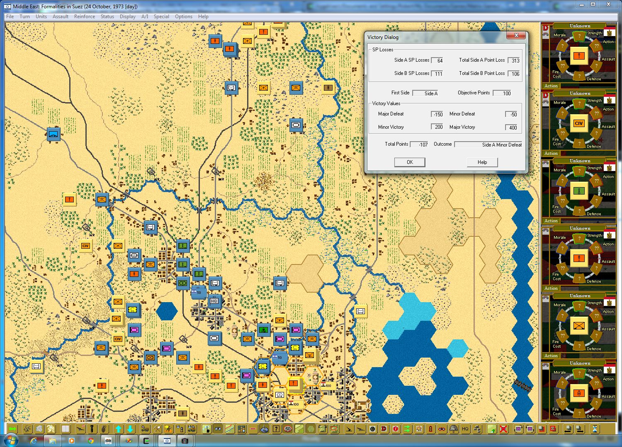Click the black circle target toolbar icon
The image size is (622, 447).
372,429
